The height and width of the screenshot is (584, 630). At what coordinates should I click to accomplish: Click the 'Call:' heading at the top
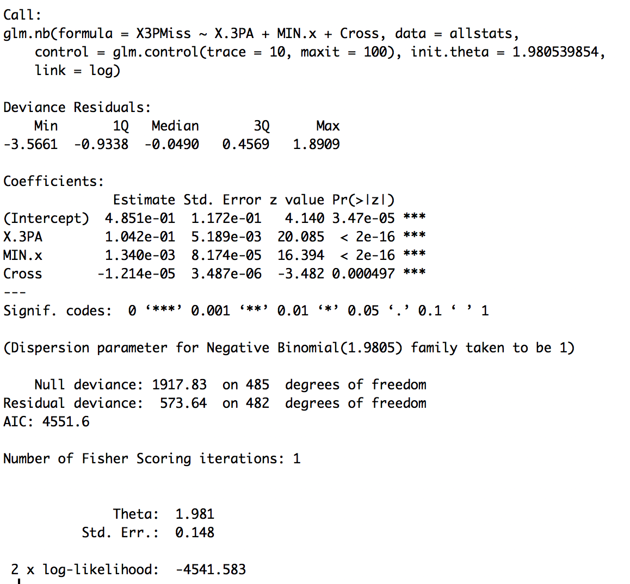click(22, 15)
